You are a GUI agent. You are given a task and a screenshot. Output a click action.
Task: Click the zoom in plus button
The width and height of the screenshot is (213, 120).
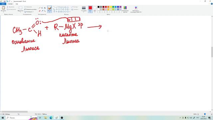(x=212, y=114)
